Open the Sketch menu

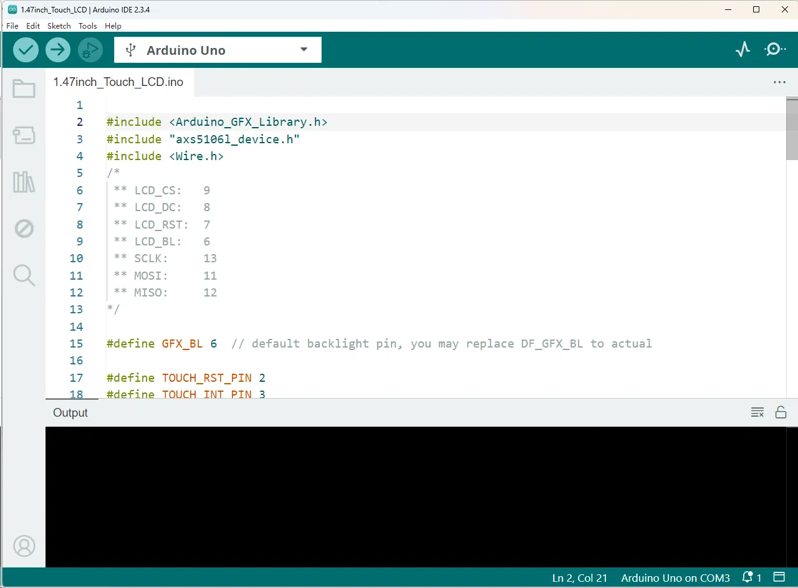tap(59, 26)
